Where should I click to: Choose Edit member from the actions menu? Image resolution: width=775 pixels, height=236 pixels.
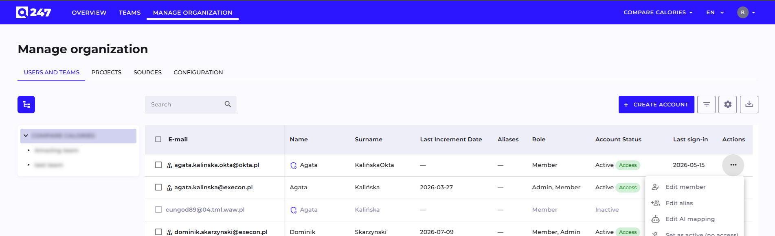pos(694,187)
